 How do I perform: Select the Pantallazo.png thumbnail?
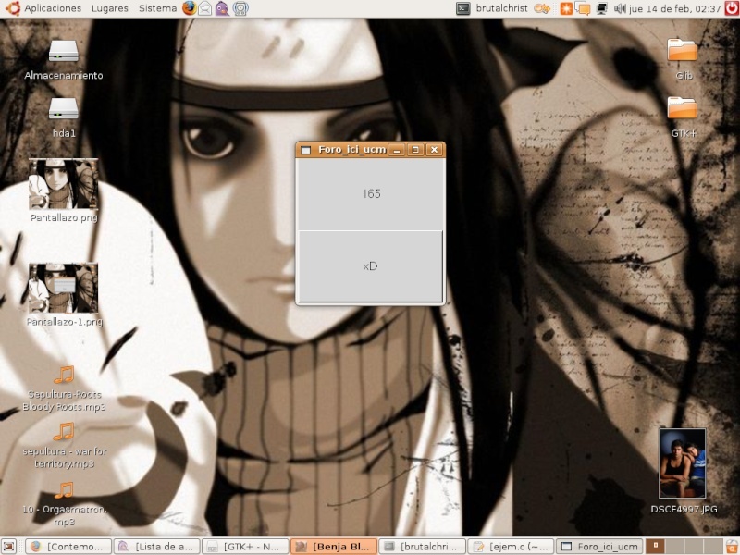click(x=63, y=184)
